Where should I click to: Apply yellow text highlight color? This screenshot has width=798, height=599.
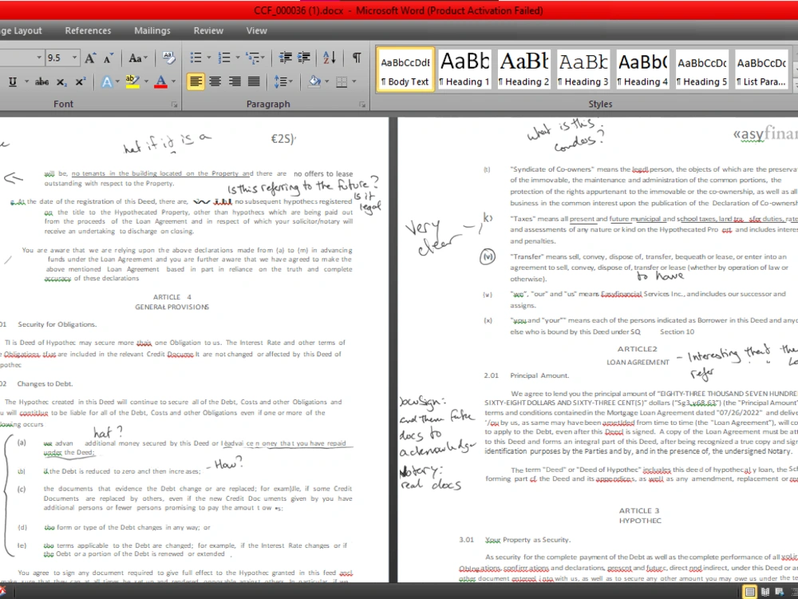[132, 81]
